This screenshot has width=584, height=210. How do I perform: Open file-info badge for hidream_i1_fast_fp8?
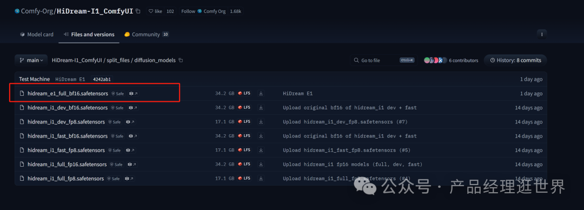pyautogui.click(x=130, y=150)
